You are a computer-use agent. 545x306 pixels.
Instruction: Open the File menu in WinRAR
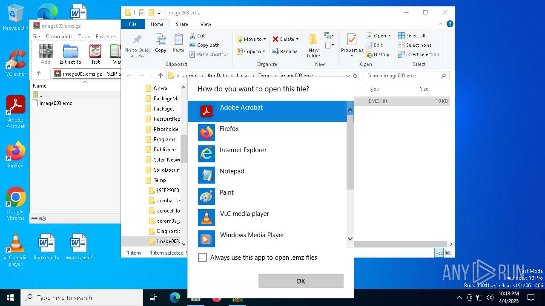(36, 37)
